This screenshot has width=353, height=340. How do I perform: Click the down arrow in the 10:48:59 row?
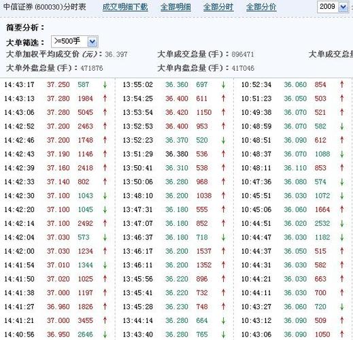click(x=342, y=126)
